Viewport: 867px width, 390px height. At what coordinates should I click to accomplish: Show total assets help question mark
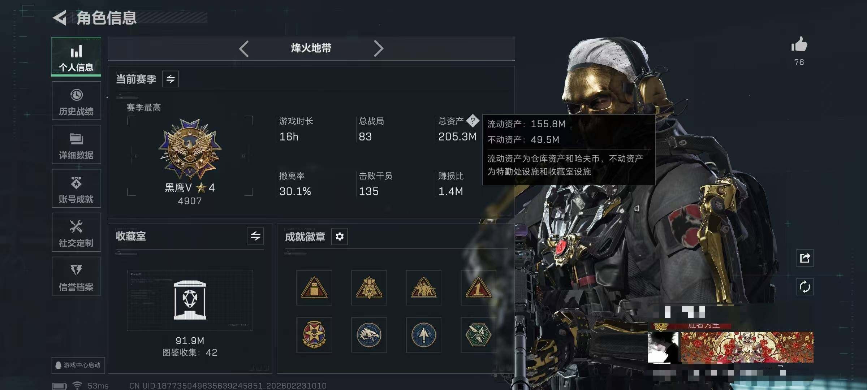pos(473,121)
